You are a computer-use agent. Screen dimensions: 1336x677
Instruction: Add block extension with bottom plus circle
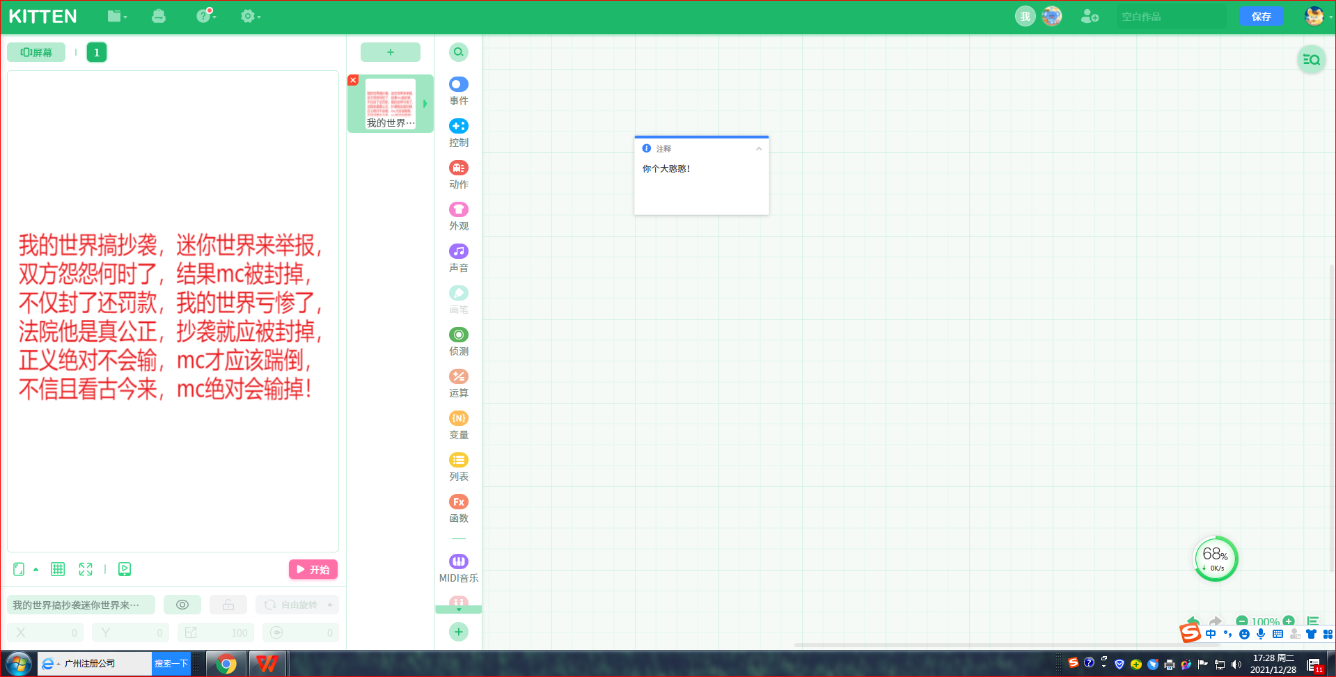tap(458, 632)
